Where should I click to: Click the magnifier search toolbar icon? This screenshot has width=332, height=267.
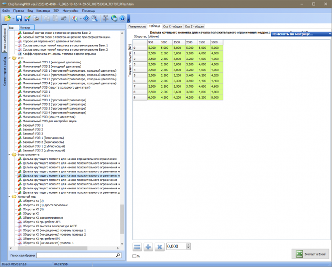tap(95, 18)
